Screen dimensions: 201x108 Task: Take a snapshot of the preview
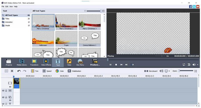tap(189, 65)
